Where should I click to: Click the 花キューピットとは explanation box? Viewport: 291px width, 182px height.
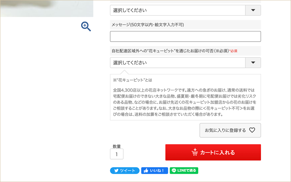tap(185, 97)
